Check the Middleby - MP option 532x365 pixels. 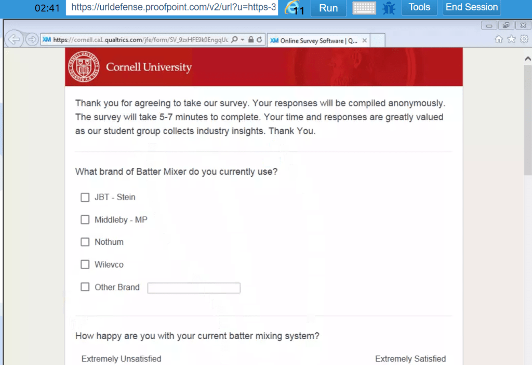85,220
